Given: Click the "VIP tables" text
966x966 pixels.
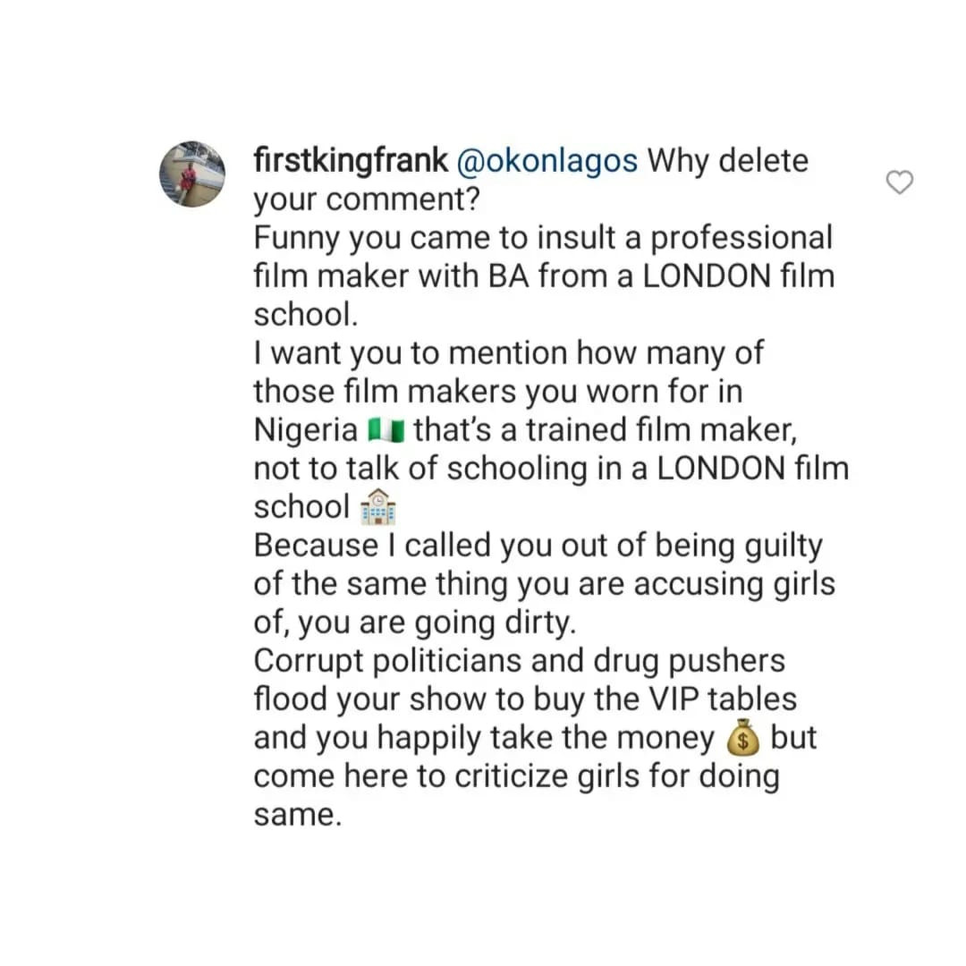Looking at the screenshot, I should [723, 699].
